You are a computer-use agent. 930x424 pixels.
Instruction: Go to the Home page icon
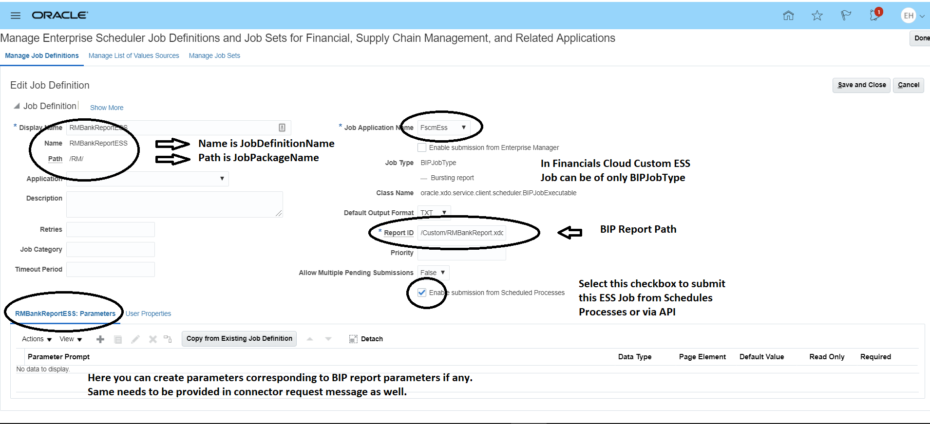788,16
